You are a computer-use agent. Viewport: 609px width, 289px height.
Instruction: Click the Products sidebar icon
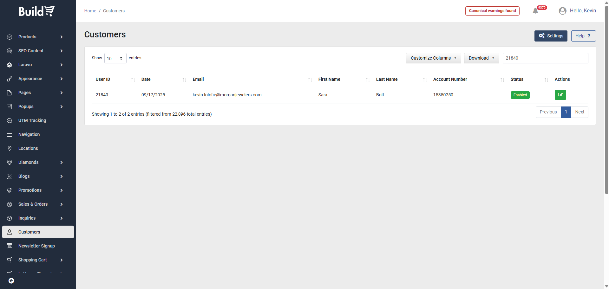(10, 37)
